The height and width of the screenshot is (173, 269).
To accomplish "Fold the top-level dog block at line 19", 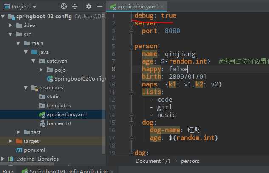I will pos(131,153).
